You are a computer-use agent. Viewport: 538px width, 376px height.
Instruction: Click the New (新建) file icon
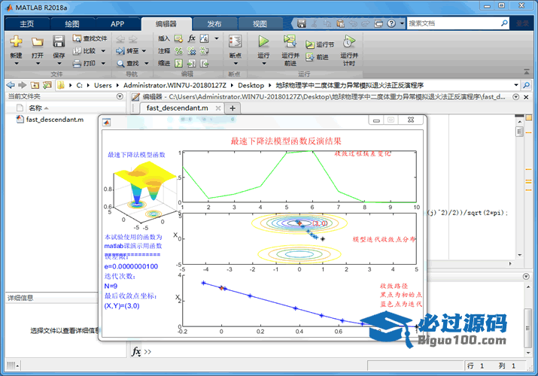(16, 41)
